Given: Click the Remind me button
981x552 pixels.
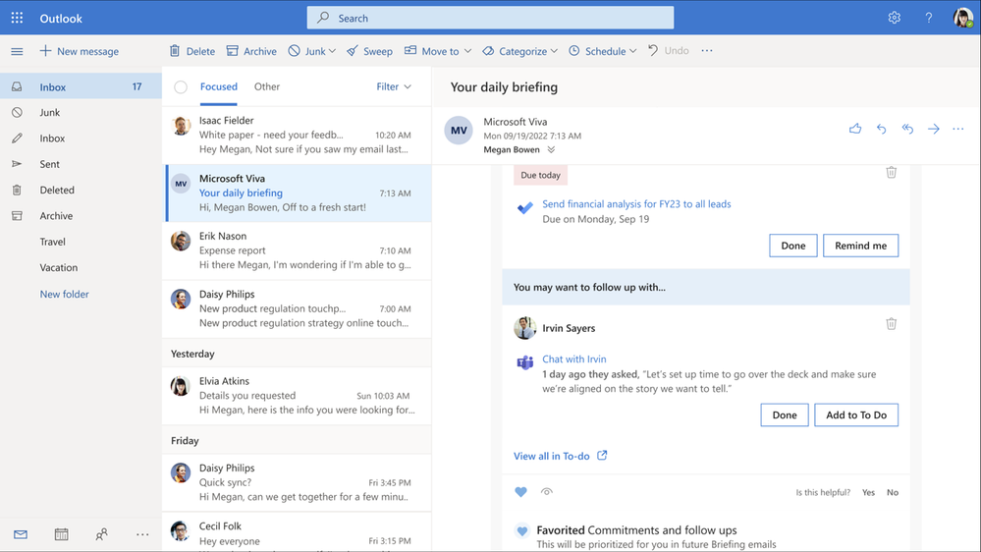Looking at the screenshot, I should click(x=861, y=246).
